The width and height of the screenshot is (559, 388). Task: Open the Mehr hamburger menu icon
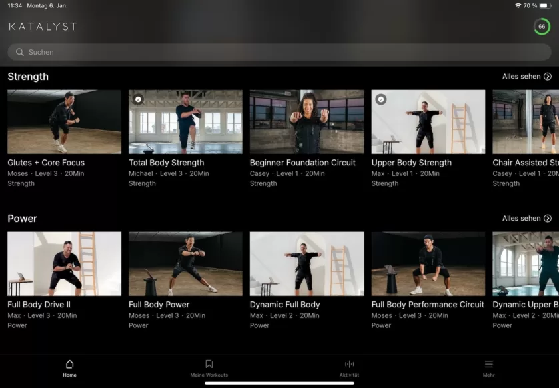(488, 364)
